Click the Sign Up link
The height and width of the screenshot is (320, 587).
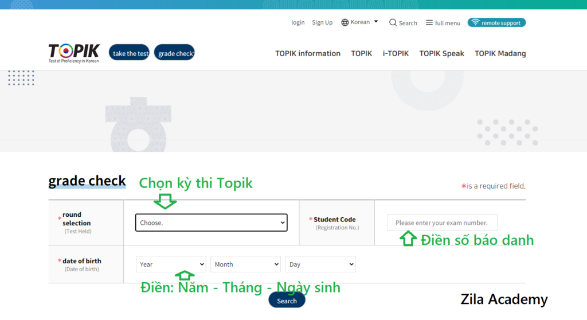[x=322, y=22]
